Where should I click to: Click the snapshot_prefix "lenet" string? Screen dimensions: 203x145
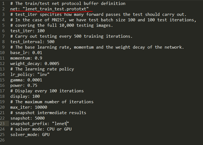[x=60, y=123]
